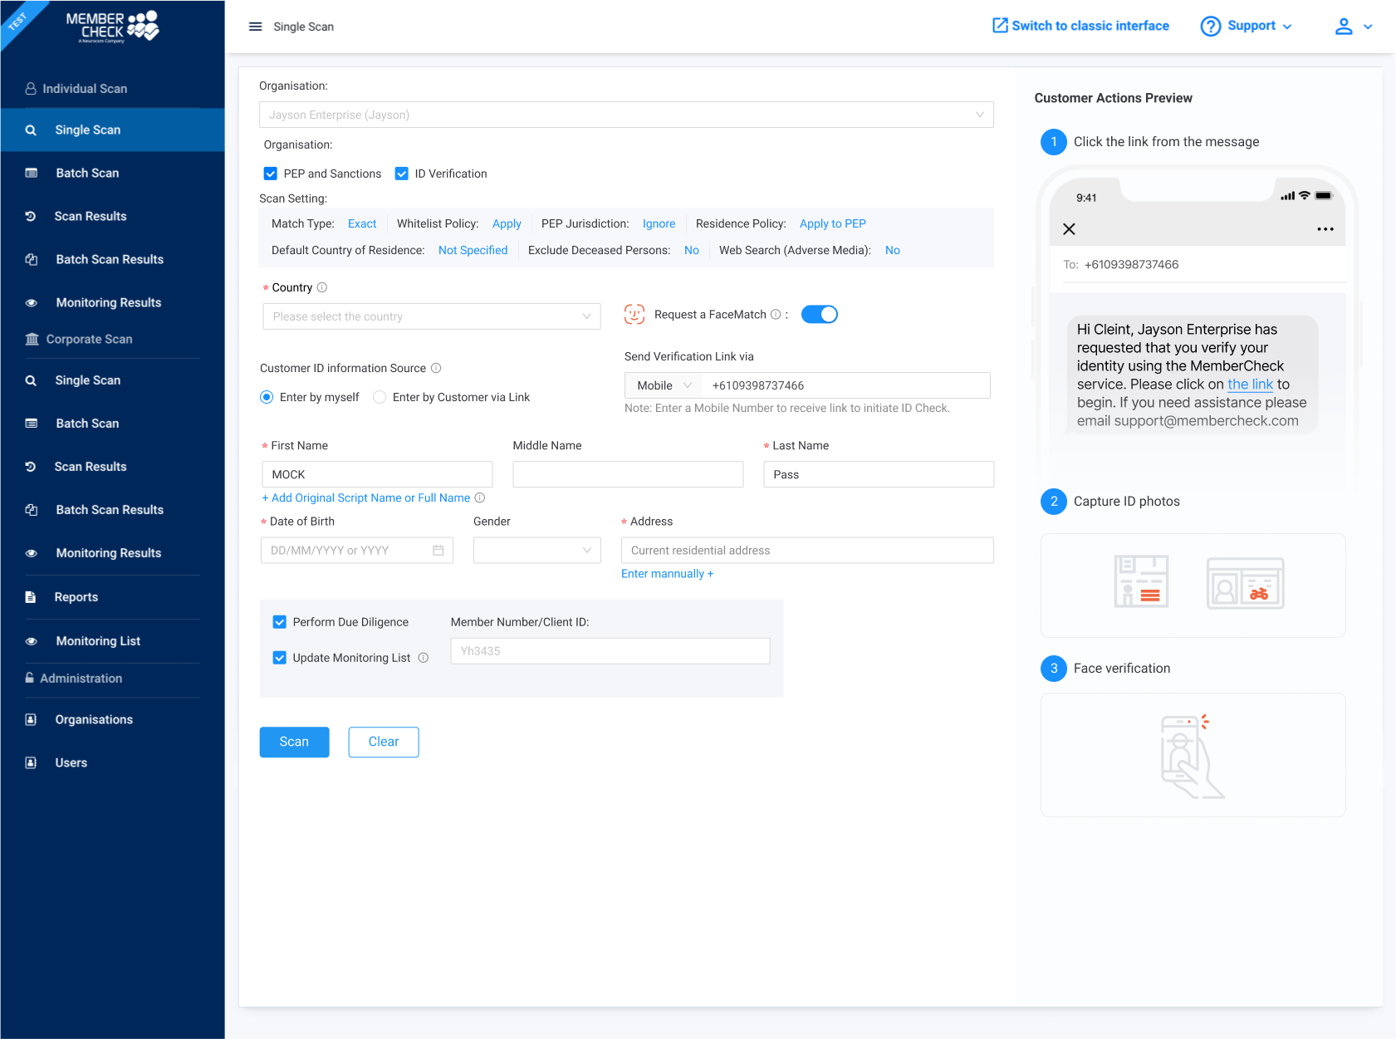Click the X icon in phone preview
Viewport: 1396px width, 1039px height.
tap(1069, 229)
